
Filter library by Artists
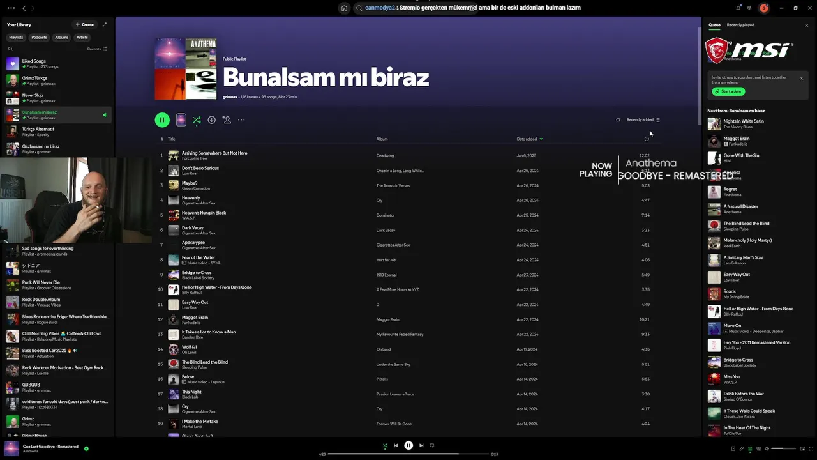[x=82, y=37]
